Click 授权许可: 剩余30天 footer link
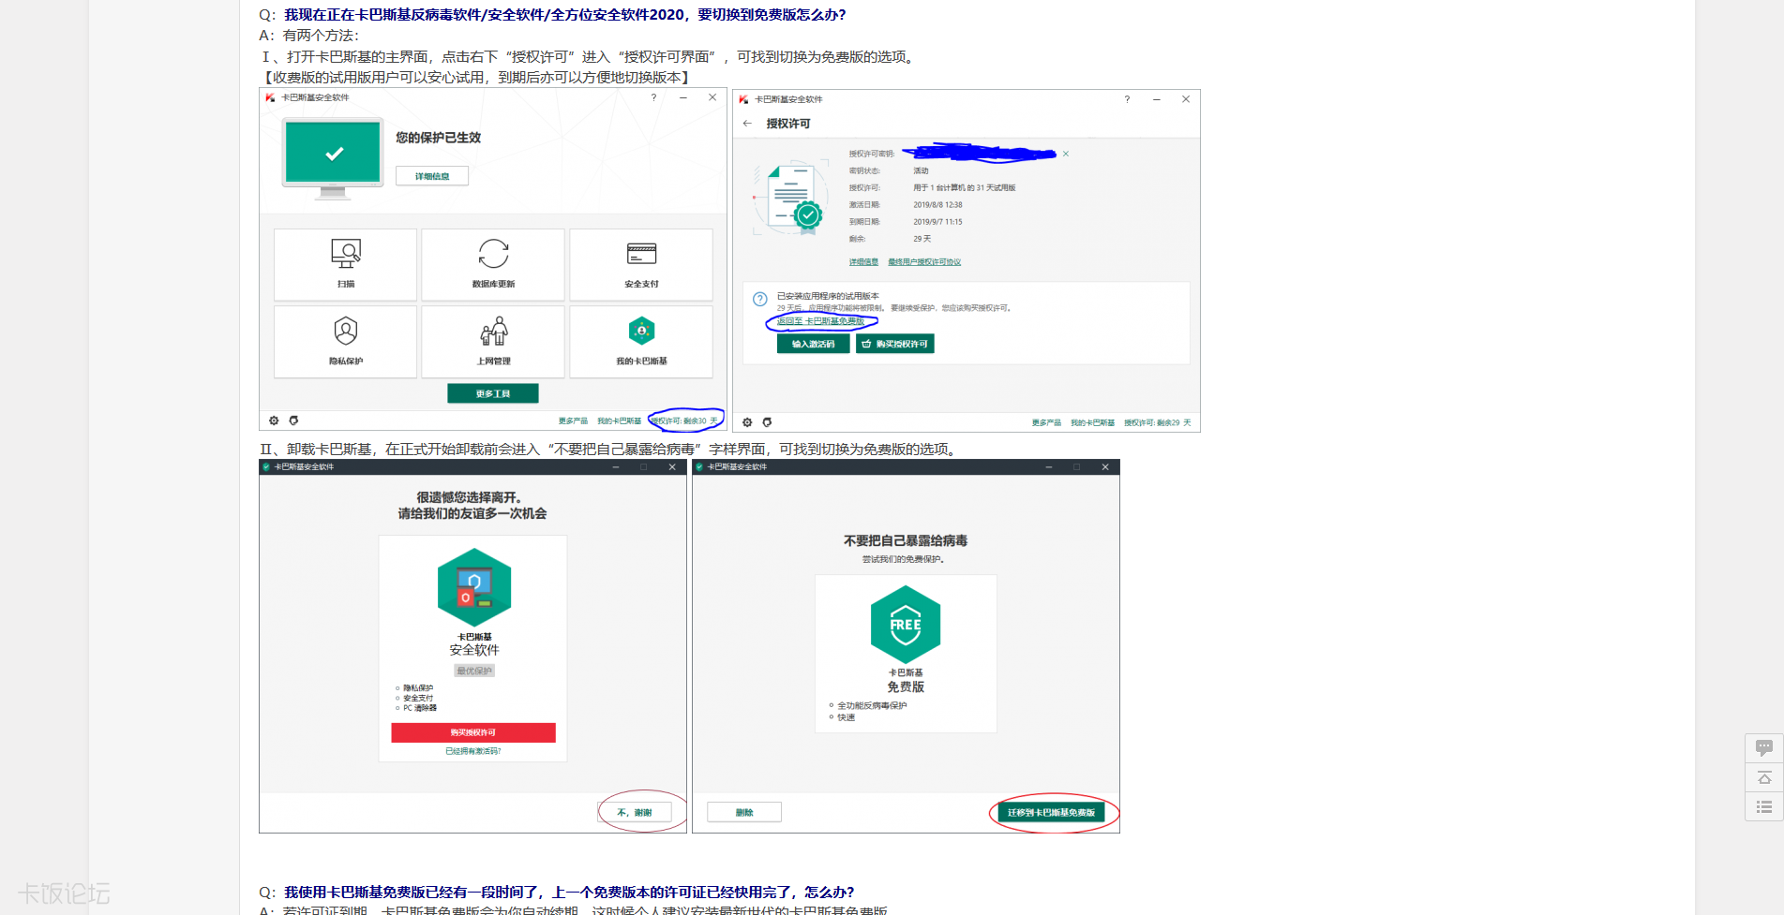 [684, 421]
